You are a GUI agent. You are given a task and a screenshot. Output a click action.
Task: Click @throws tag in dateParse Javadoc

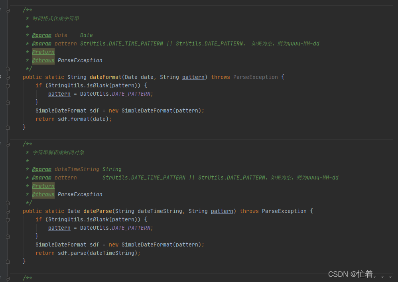pos(43,194)
